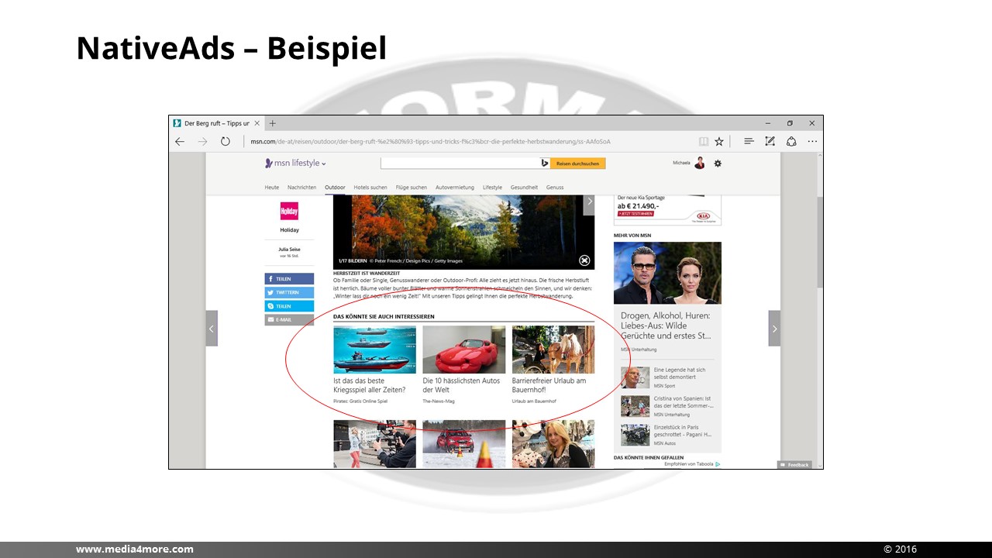Click the browser refresh icon
Viewport: 992px width, 558px height.
coord(226,142)
